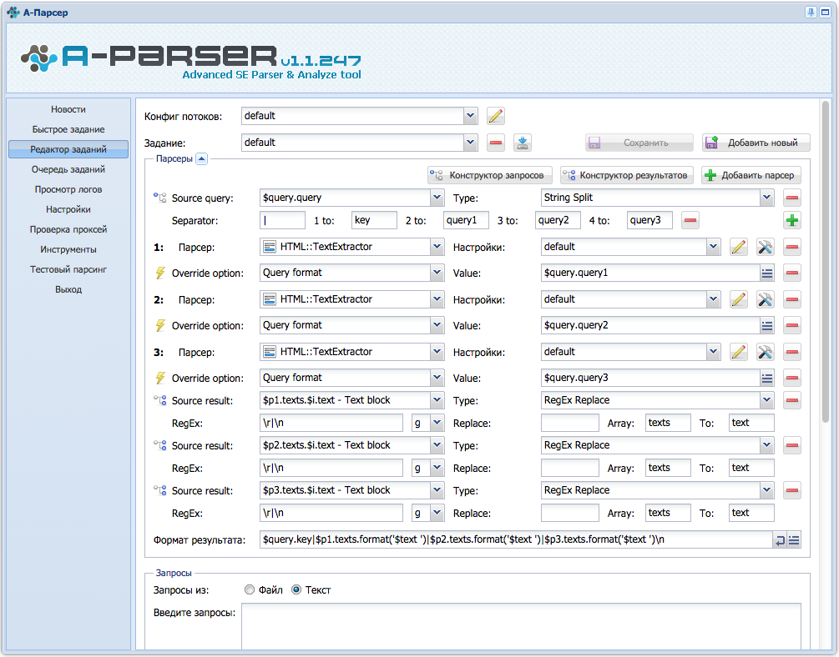Edit parser 3 settings with the pencil icon

[x=739, y=352]
